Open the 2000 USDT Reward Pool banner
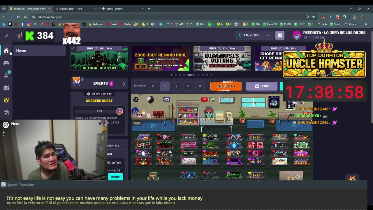The image size is (373, 210). 161,58
